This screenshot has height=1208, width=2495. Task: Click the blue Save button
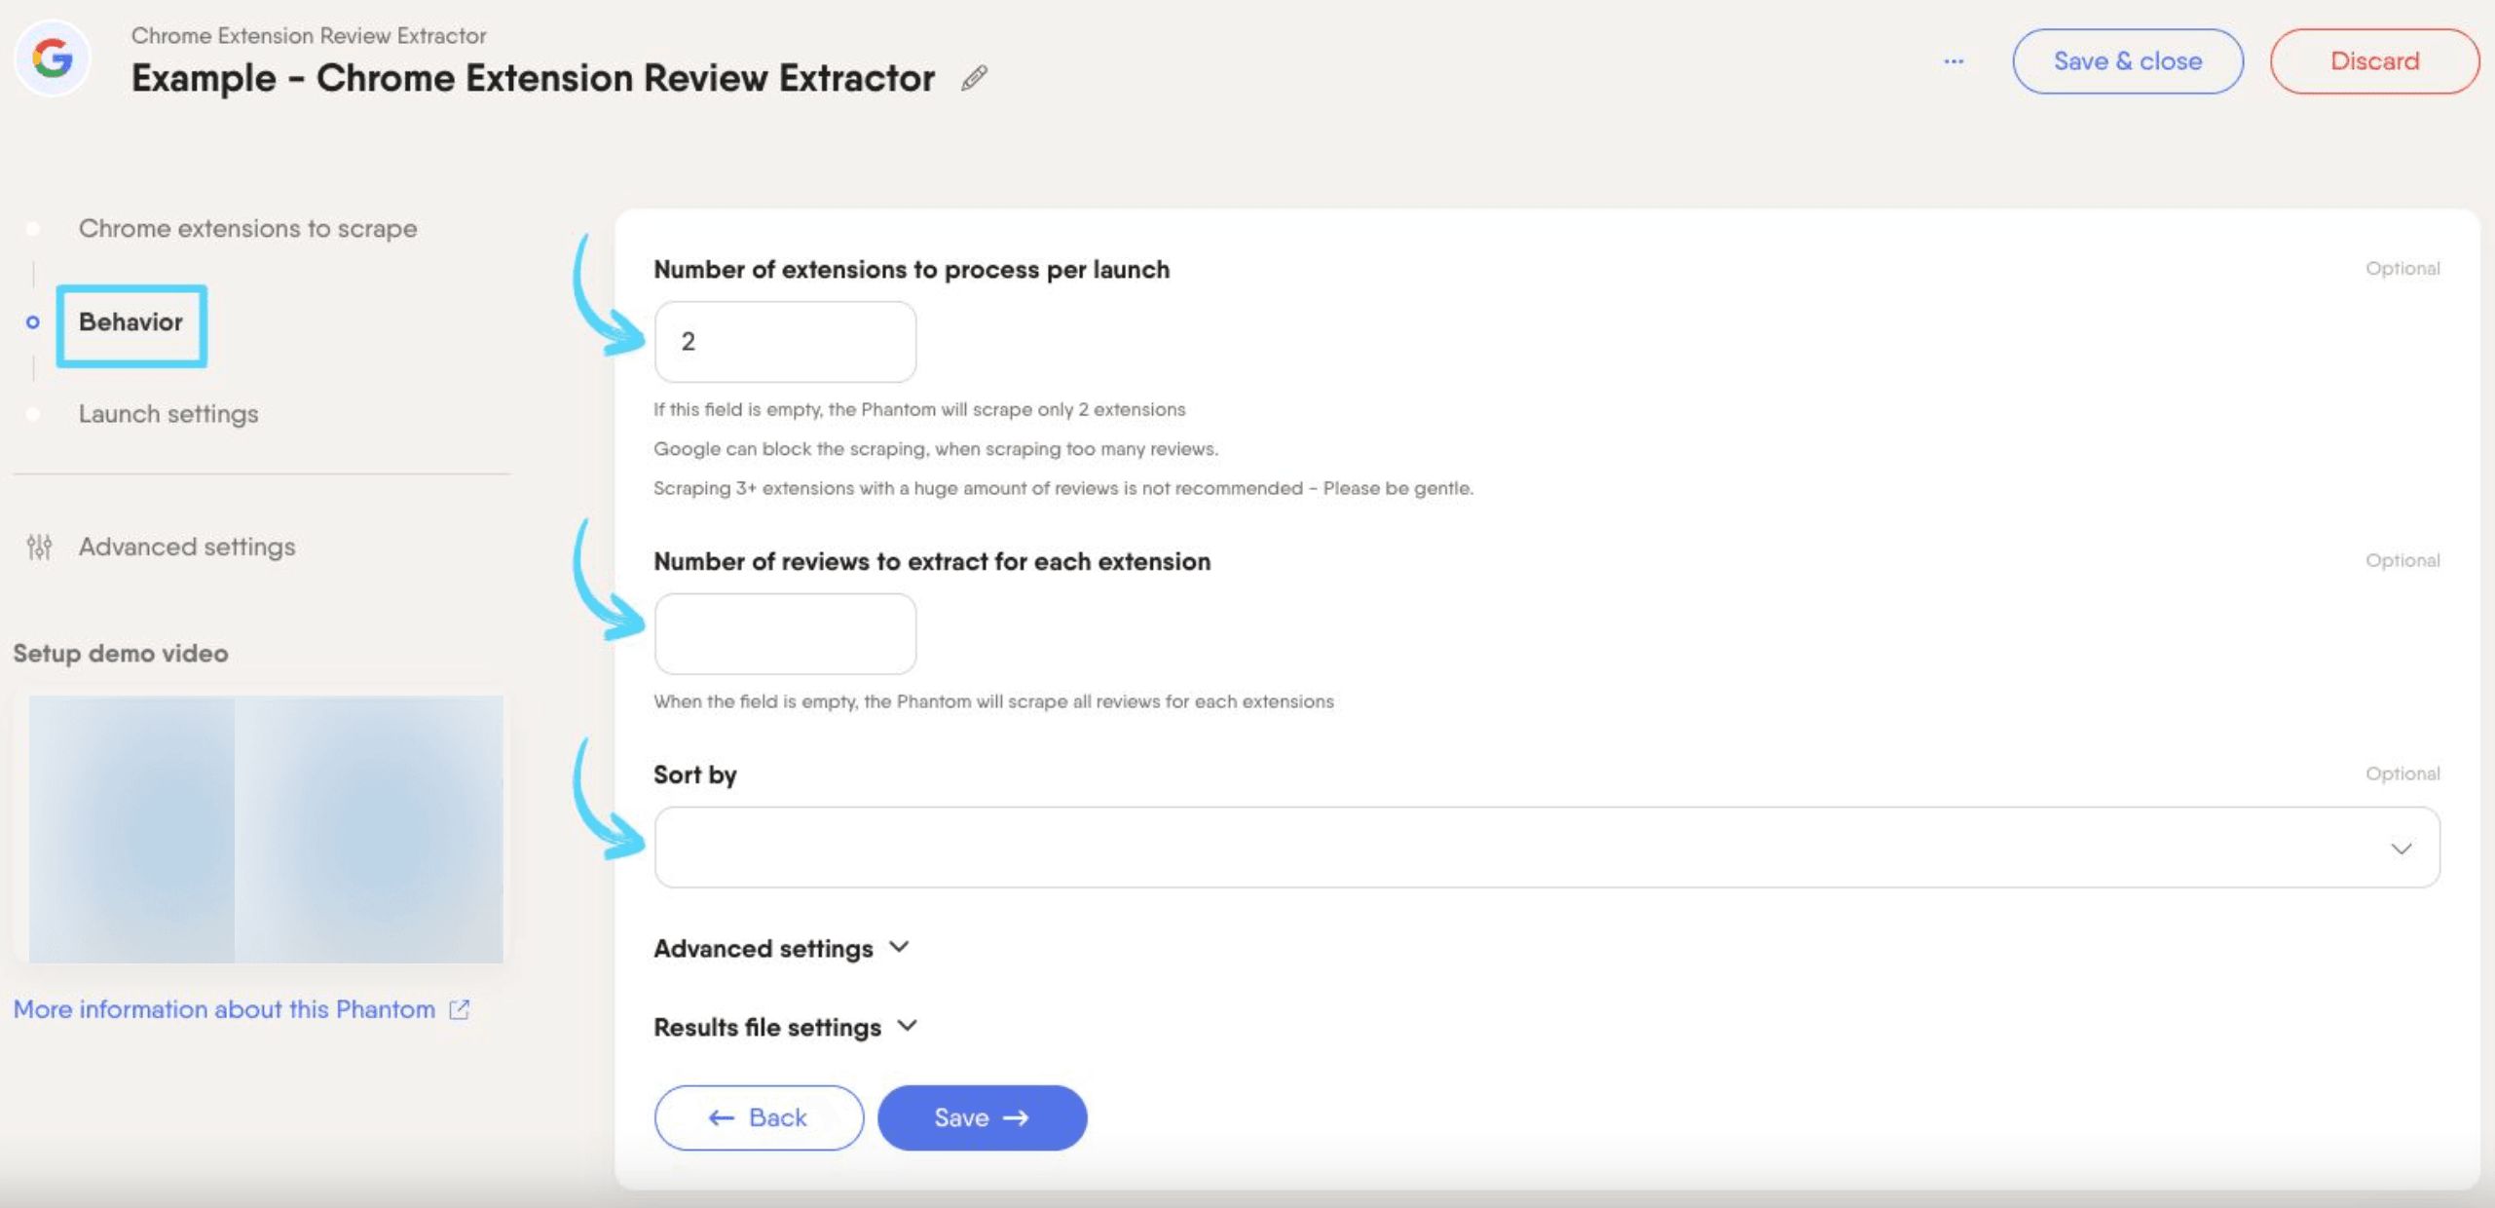[x=982, y=1117]
